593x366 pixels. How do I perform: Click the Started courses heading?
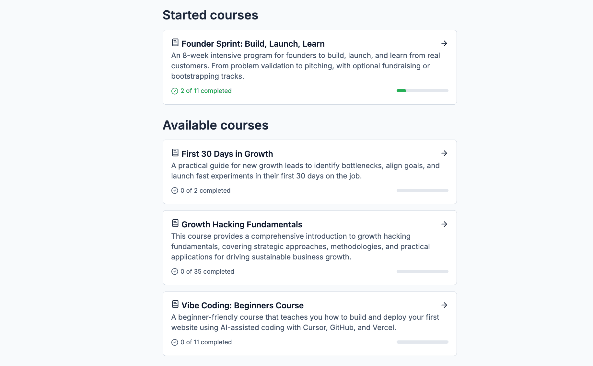pos(211,15)
